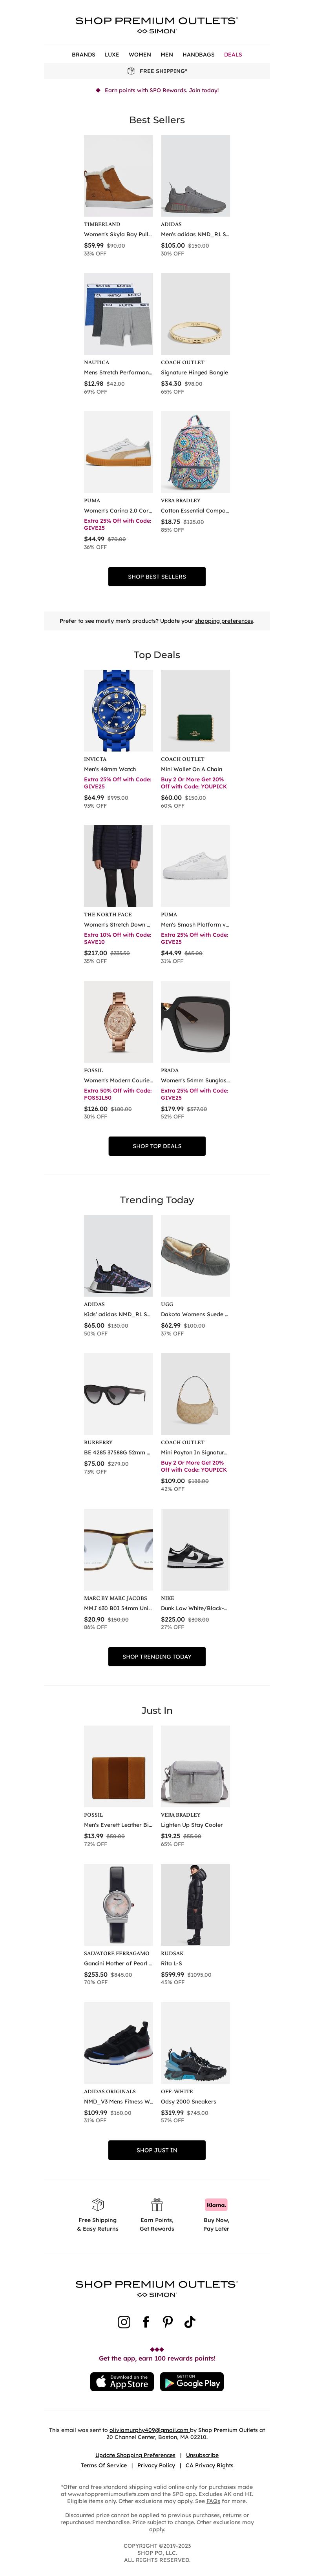Click the Shop Just In button

pos(157,2150)
